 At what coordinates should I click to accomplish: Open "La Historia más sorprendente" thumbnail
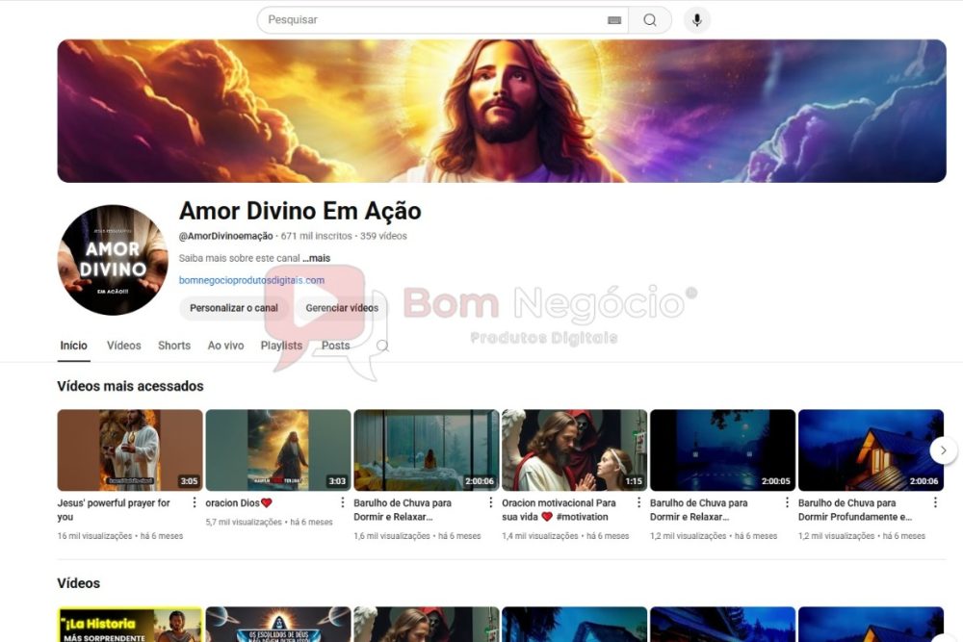point(130,625)
